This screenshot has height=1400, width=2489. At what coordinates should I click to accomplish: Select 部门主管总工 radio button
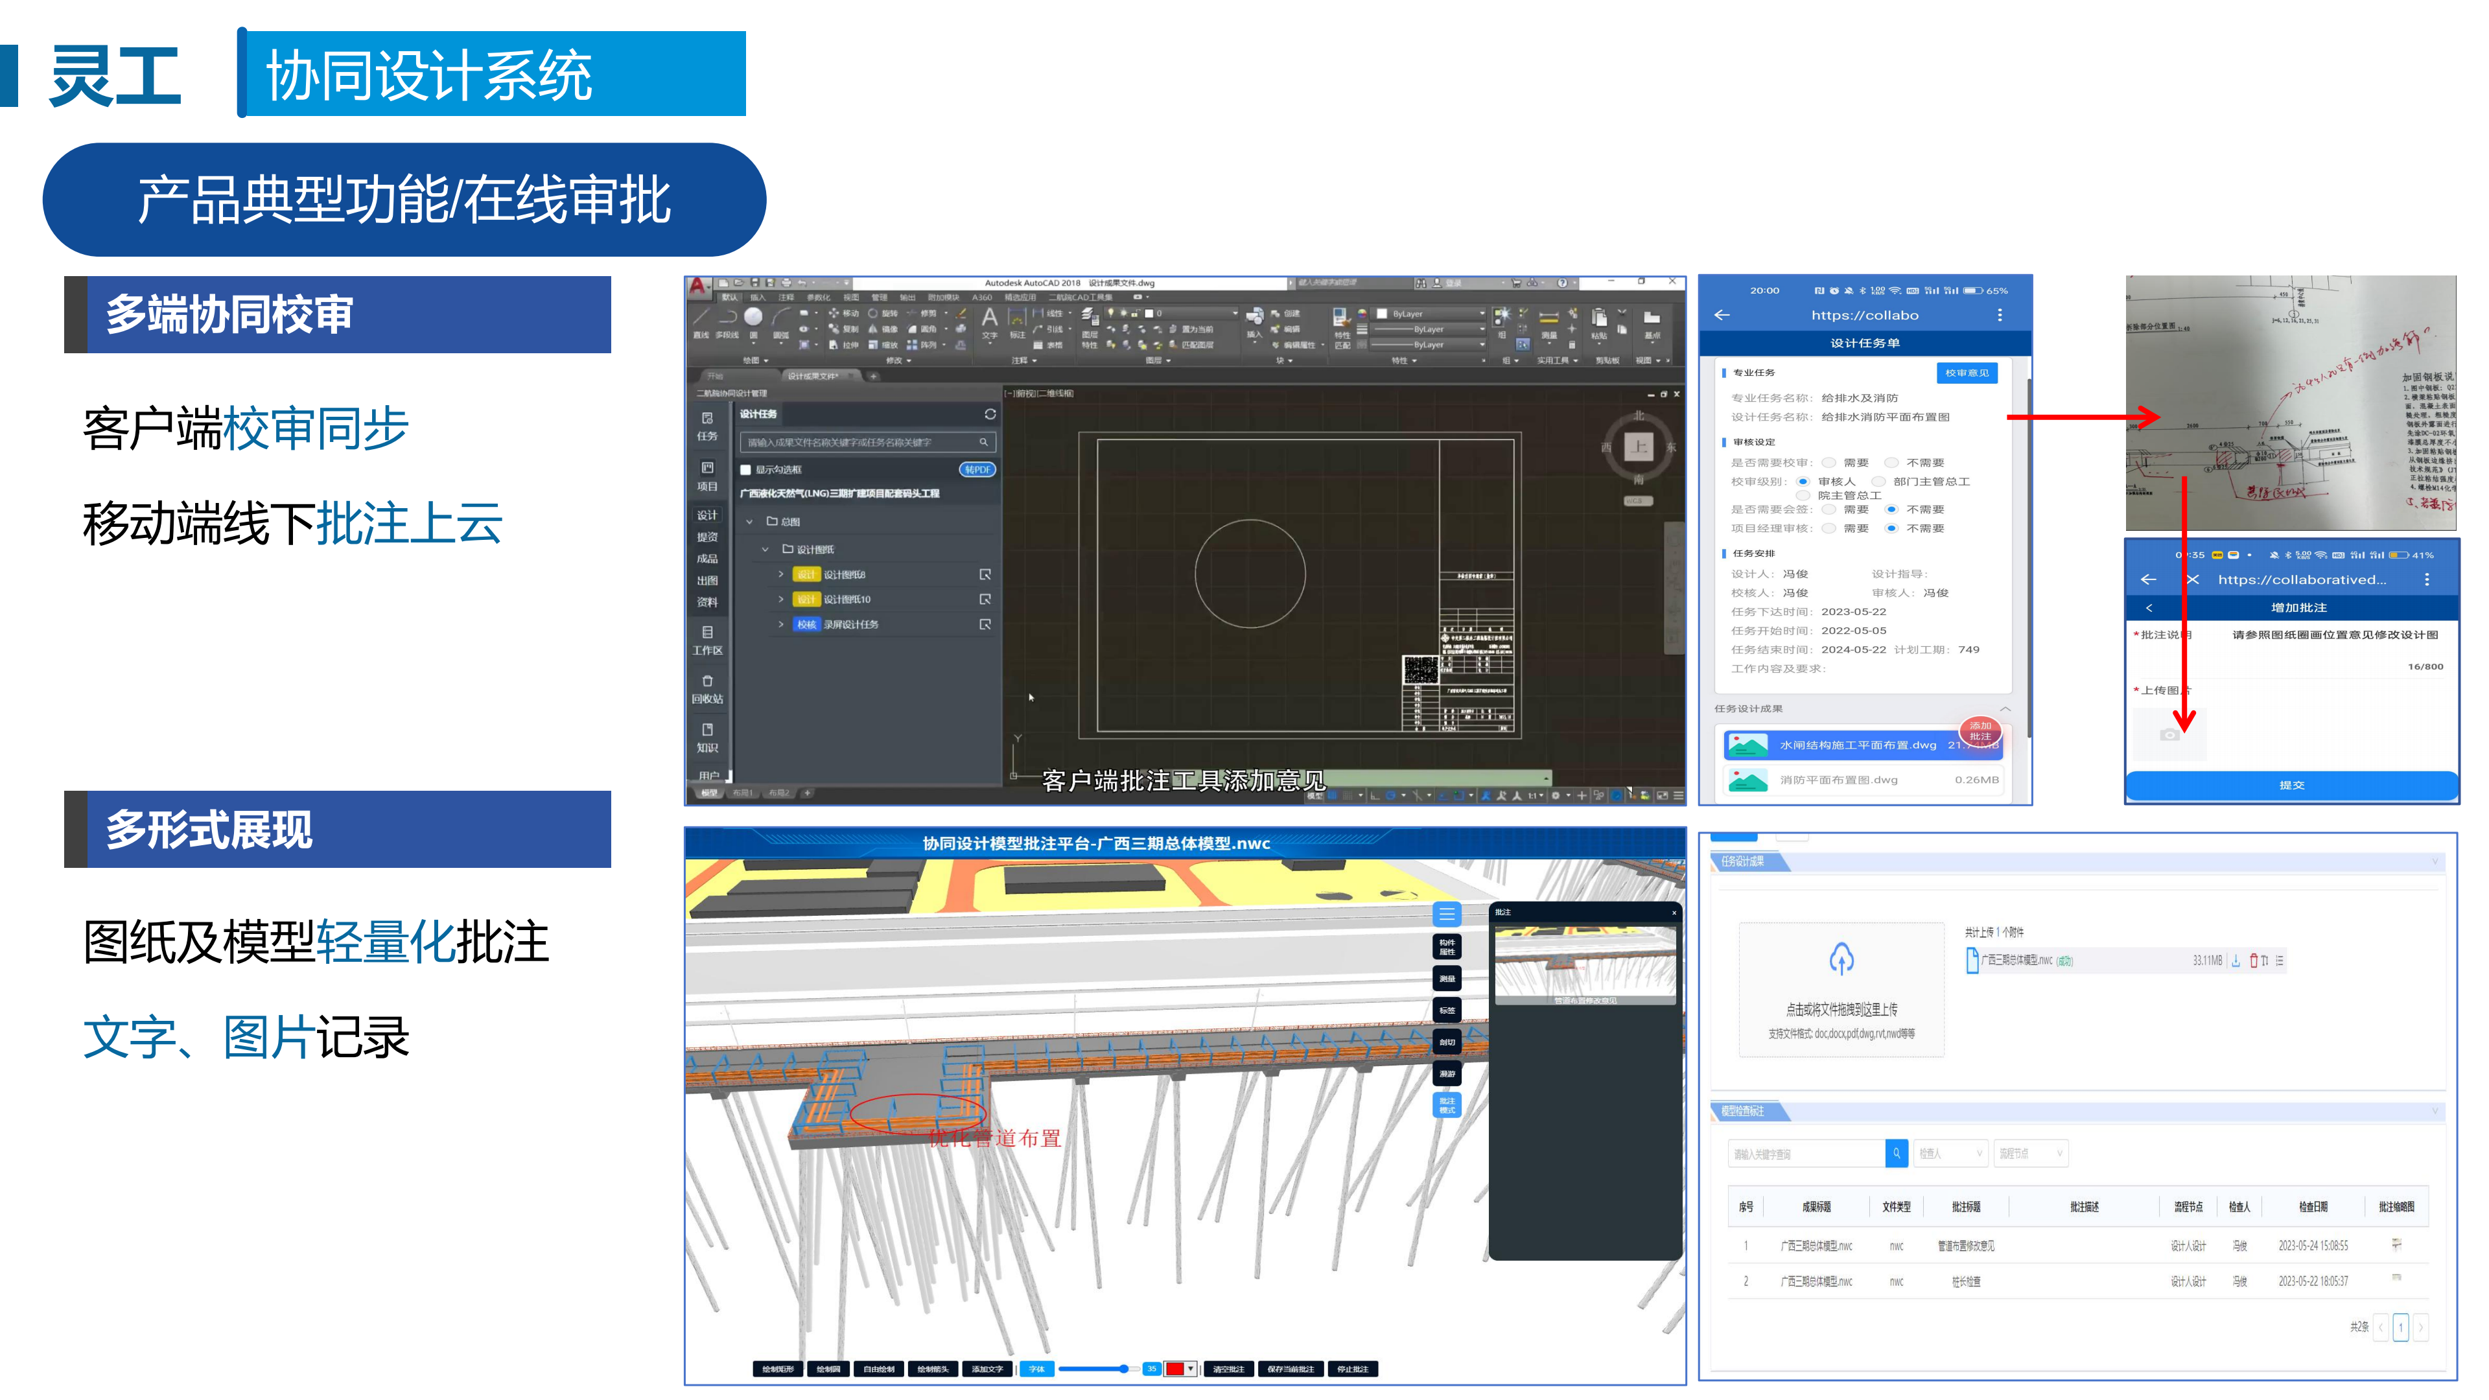[1878, 481]
